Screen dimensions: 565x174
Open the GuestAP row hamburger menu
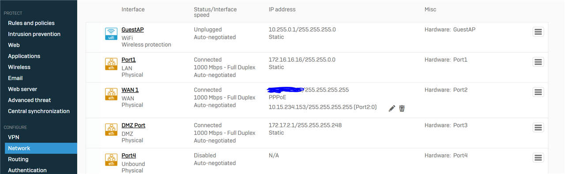[x=538, y=32]
